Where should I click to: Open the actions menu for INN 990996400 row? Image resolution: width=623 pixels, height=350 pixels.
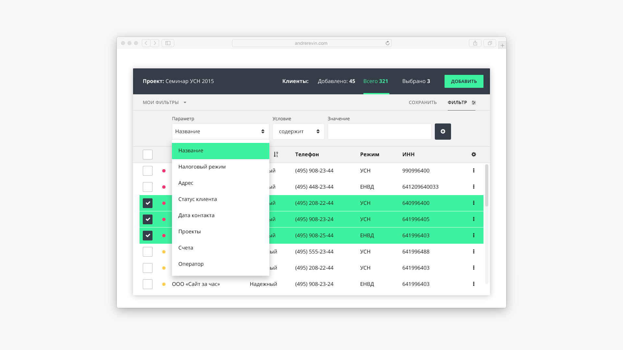pyautogui.click(x=473, y=170)
